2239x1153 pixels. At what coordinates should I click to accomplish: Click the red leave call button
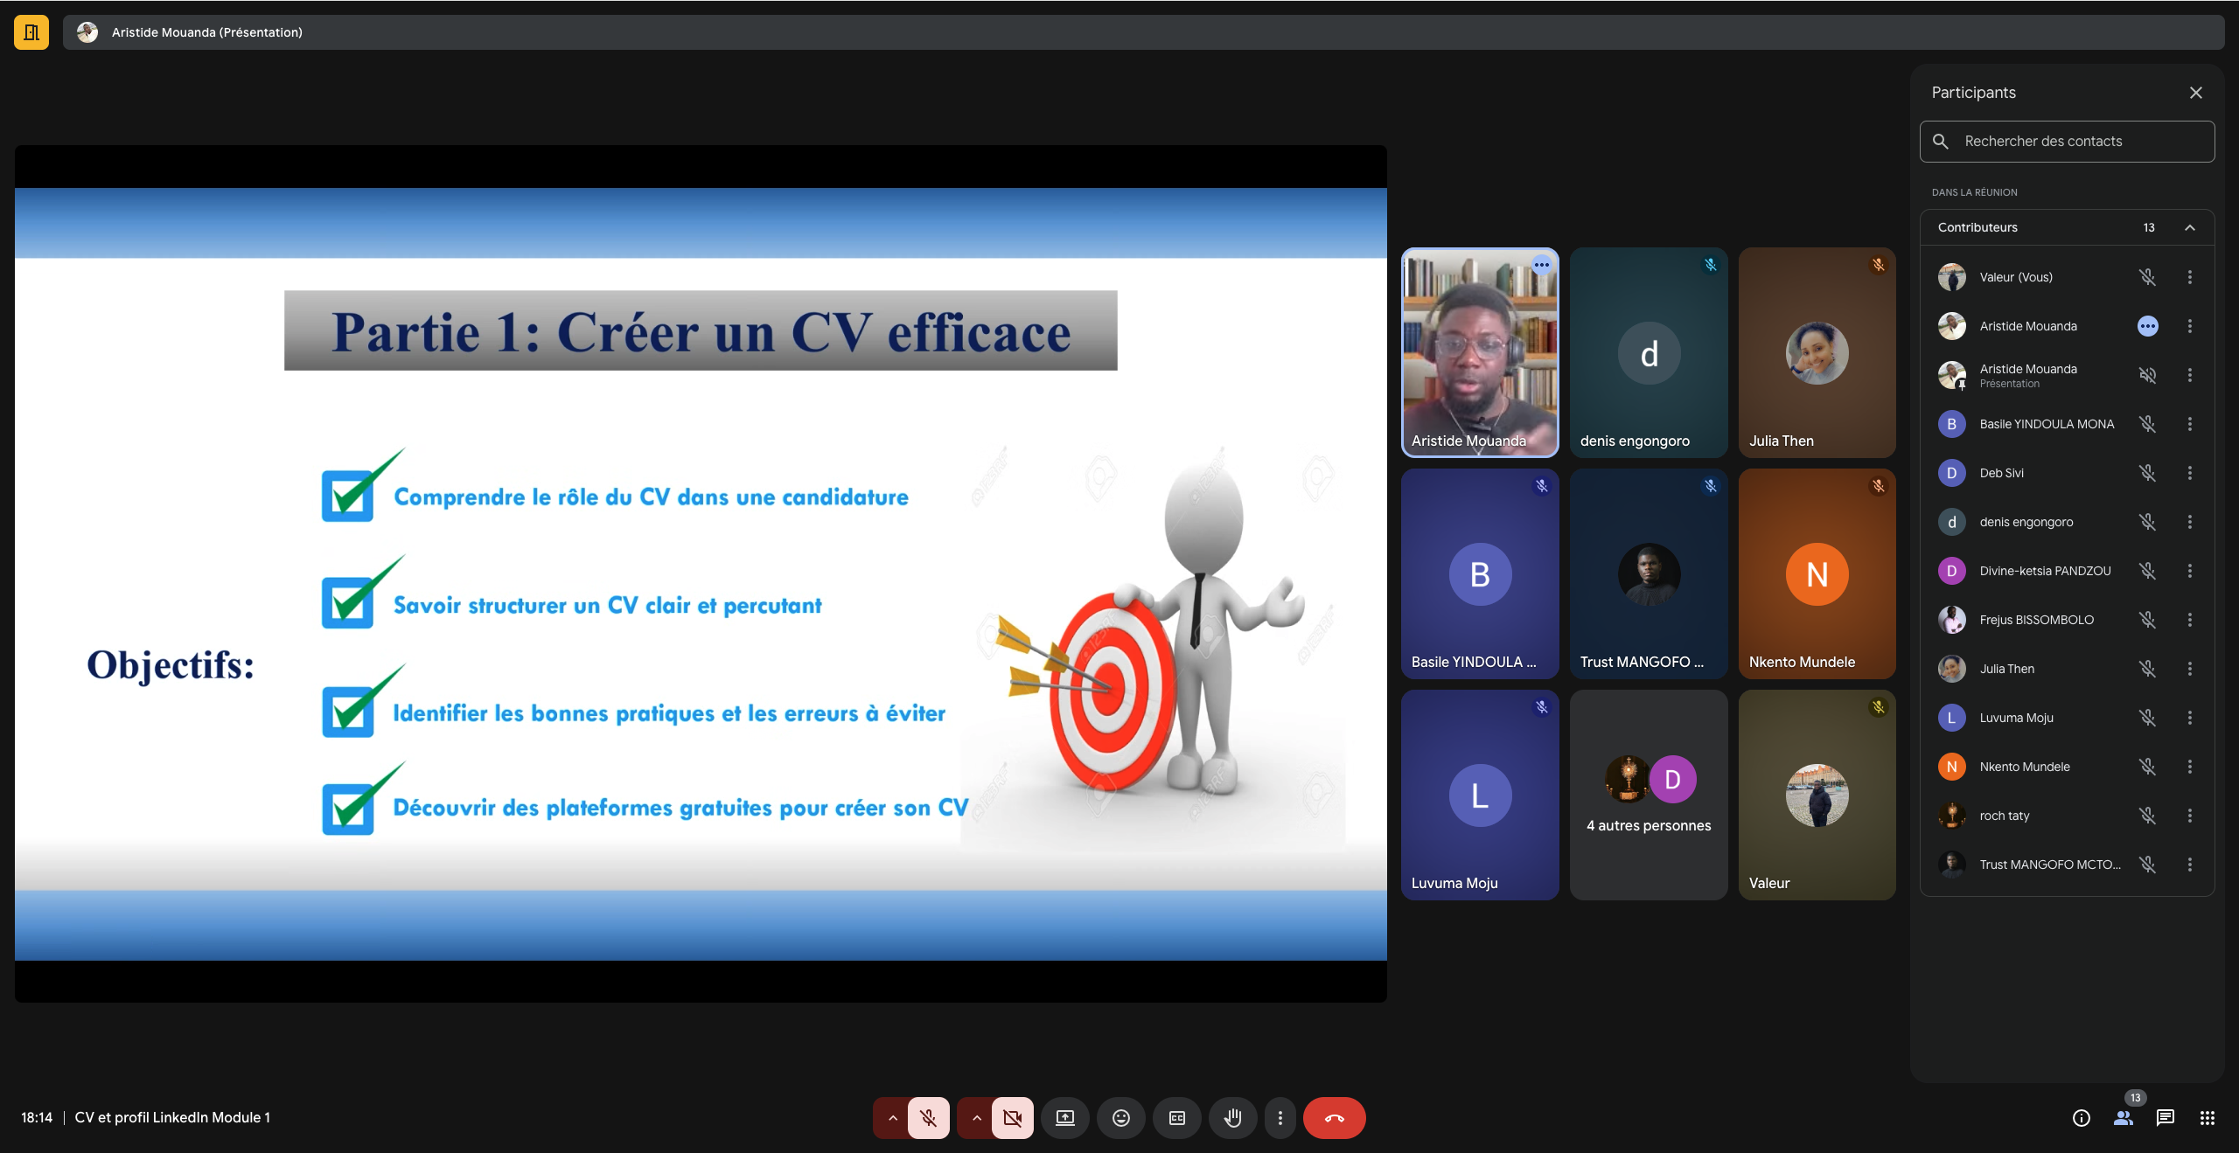[1335, 1118]
